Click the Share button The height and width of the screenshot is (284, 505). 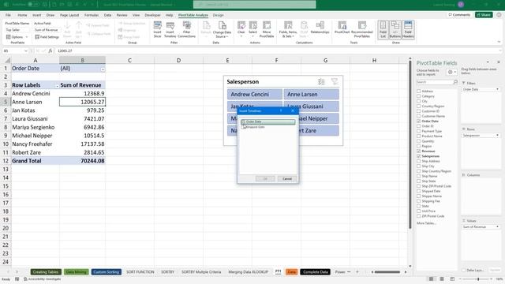click(484, 15)
